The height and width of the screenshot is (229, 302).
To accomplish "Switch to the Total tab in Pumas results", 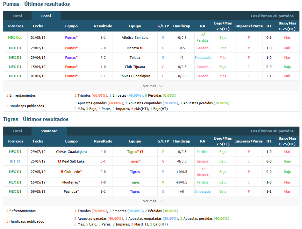I will pos(17,16).
